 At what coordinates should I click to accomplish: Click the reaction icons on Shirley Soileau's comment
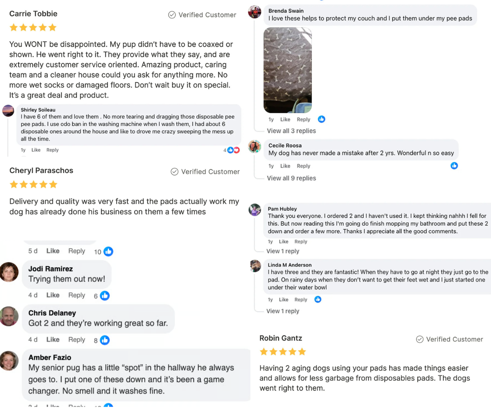[x=234, y=150]
